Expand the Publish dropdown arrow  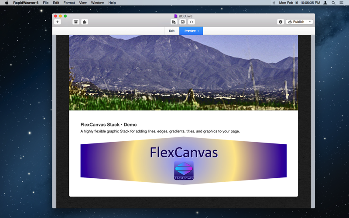310,22
